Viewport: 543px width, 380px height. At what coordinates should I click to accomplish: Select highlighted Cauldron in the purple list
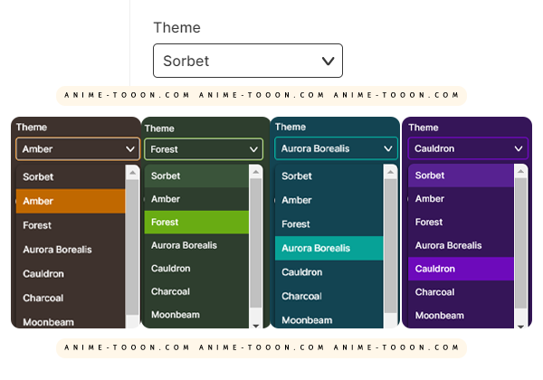click(461, 269)
